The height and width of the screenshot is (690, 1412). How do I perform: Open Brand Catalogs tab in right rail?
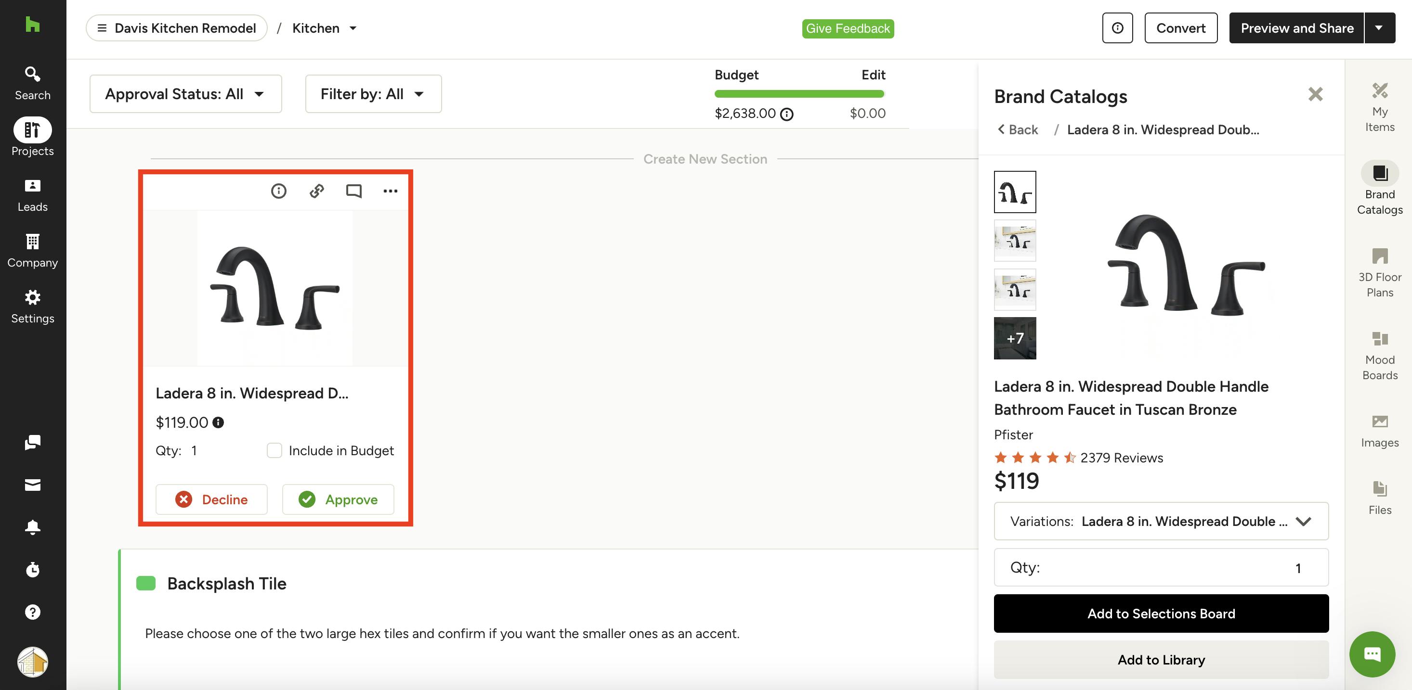(x=1380, y=188)
